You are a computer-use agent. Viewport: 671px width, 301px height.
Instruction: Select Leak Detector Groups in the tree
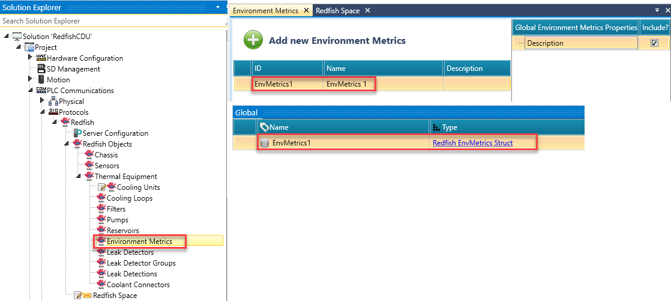(x=140, y=263)
